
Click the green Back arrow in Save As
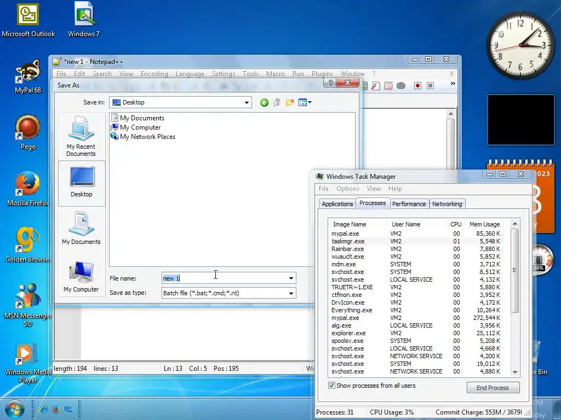(264, 103)
